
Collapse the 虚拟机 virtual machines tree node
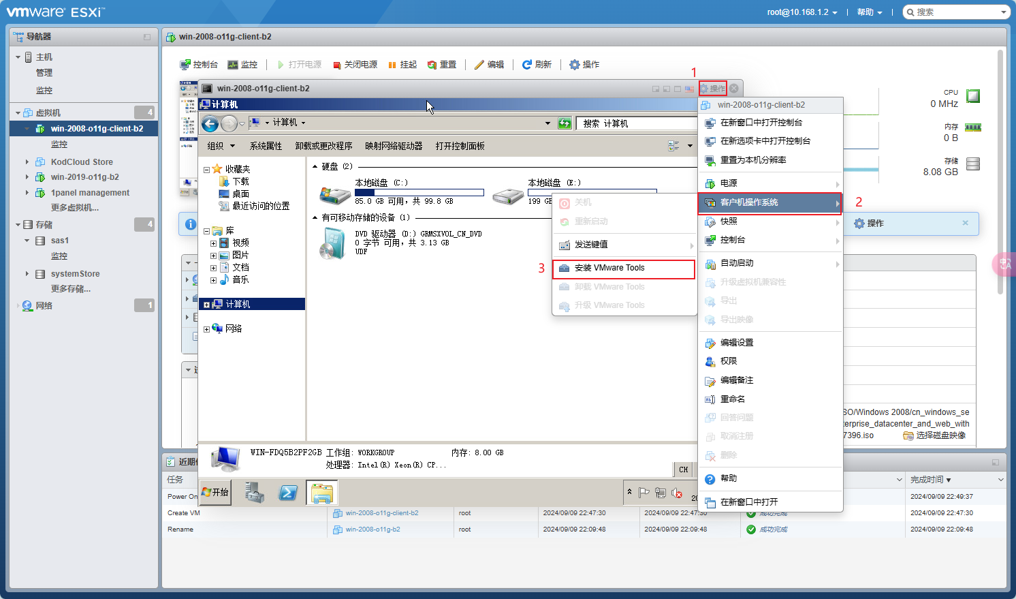click(x=18, y=113)
